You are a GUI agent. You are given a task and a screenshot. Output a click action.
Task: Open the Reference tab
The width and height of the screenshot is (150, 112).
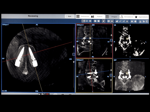(83, 16)
